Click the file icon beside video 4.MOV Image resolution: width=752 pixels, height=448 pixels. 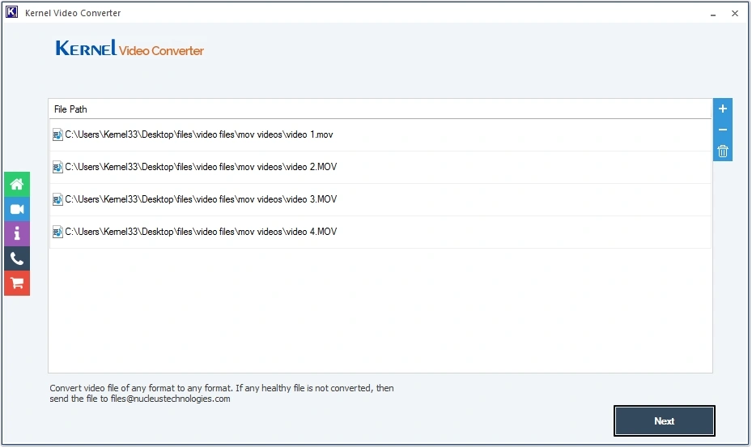click(x=57, y=233)
